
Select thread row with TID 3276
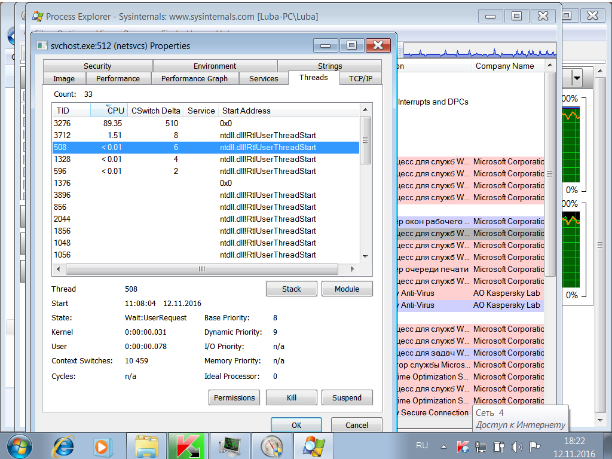206,123
